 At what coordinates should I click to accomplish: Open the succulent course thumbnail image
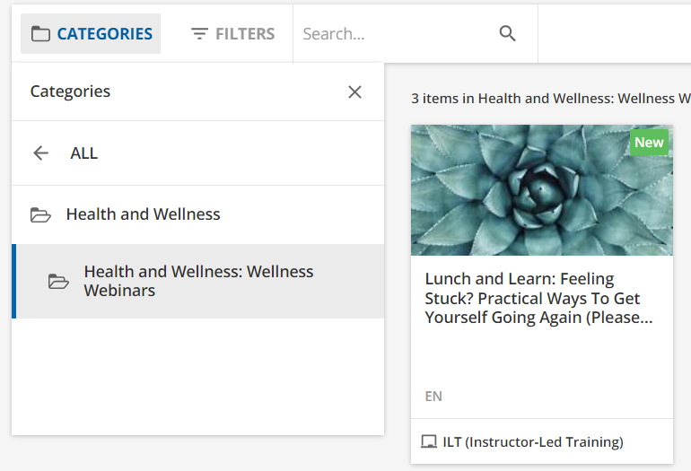542,190
